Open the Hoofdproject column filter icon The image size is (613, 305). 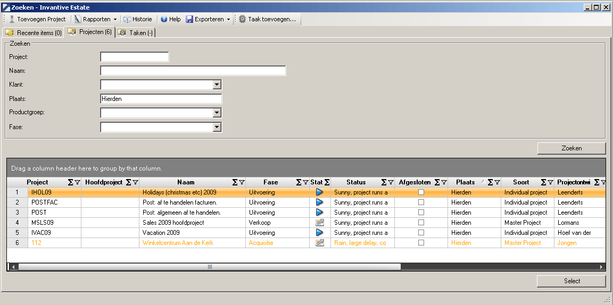click(x=135, y=182)
